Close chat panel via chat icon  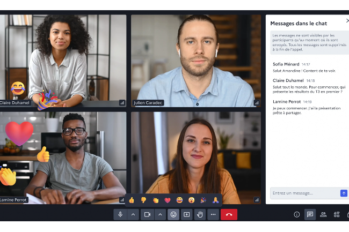310,214
